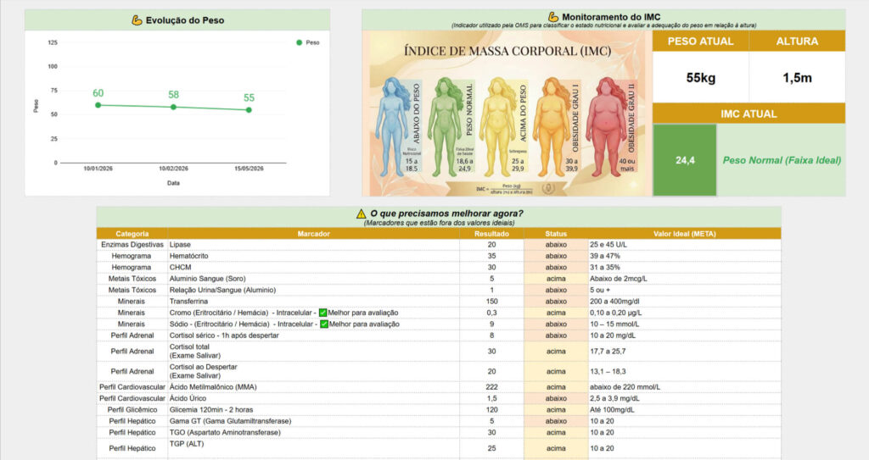Click the green check icon in the Sódio row
Image resolution: width=869 pixels, height=460 pixels.
323,324
